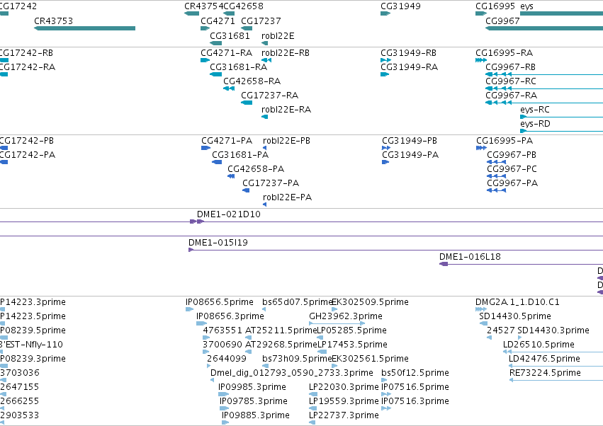Select transcript CG42658-RA
Screen dimensions: 603x426
tap(252, 81)
